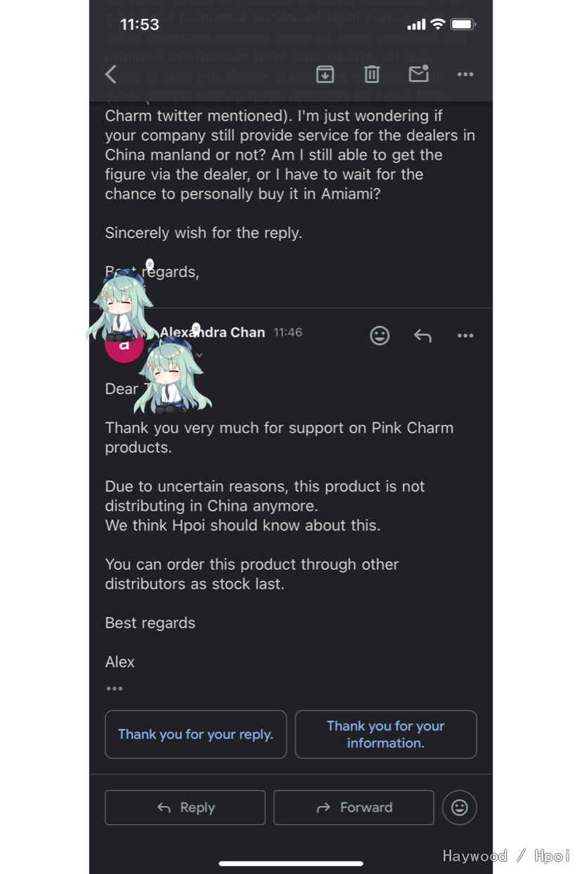
Task: Go back using the top-left chevron
Action: pyautogui.click(x=111, y=74)
